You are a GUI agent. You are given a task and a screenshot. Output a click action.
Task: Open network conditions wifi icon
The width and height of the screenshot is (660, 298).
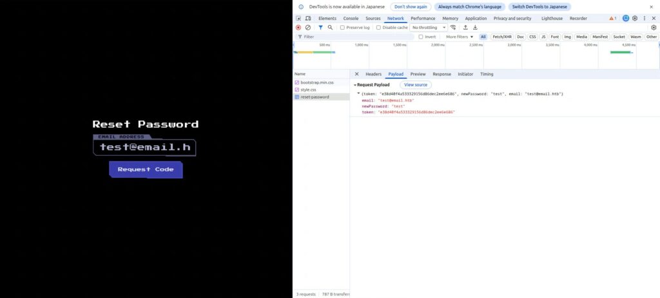pos(453,28)
